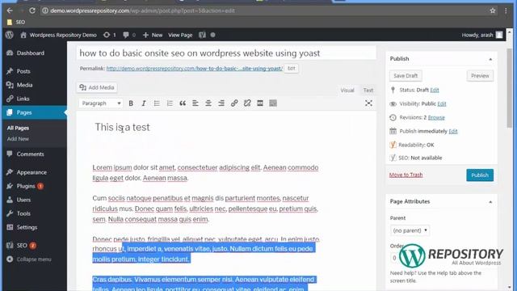Insert or edit link icon
This screenshot has width=517, height=291.
234,103
